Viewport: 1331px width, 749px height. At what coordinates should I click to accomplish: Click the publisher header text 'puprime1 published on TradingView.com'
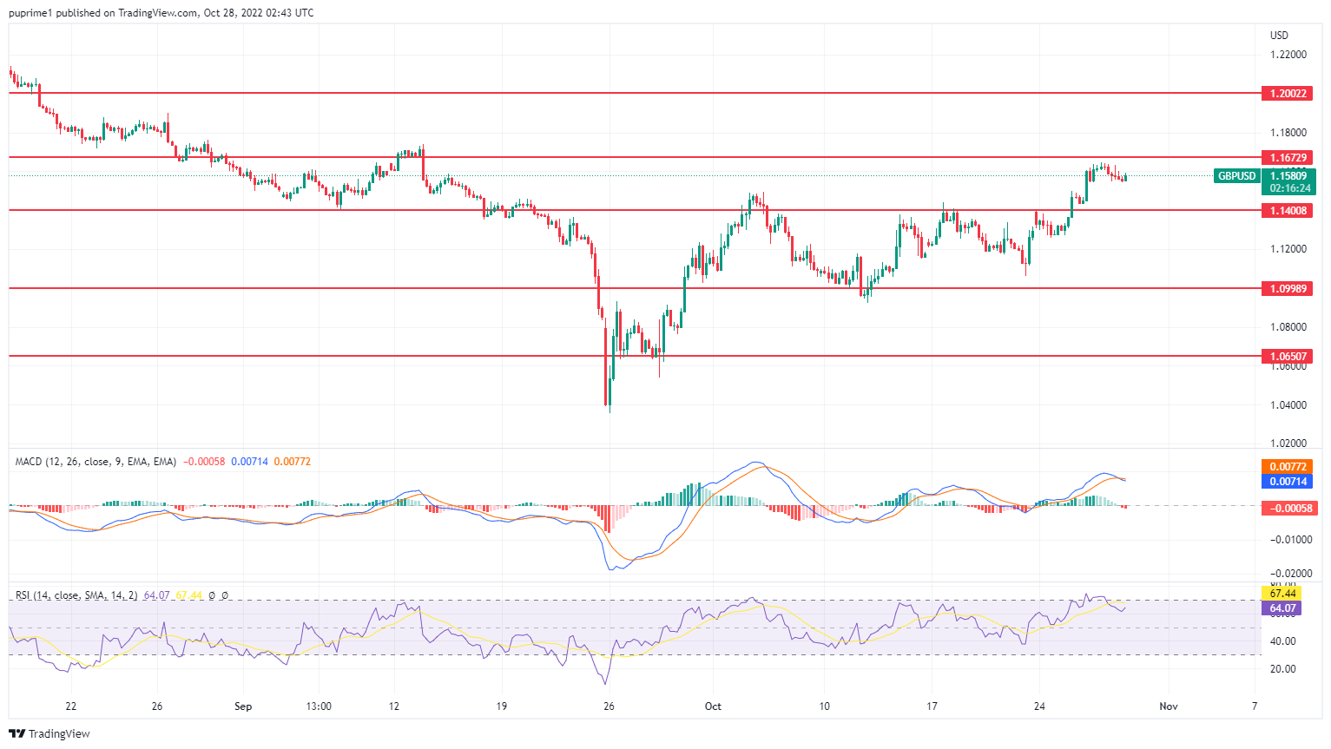tap(103, 13)
